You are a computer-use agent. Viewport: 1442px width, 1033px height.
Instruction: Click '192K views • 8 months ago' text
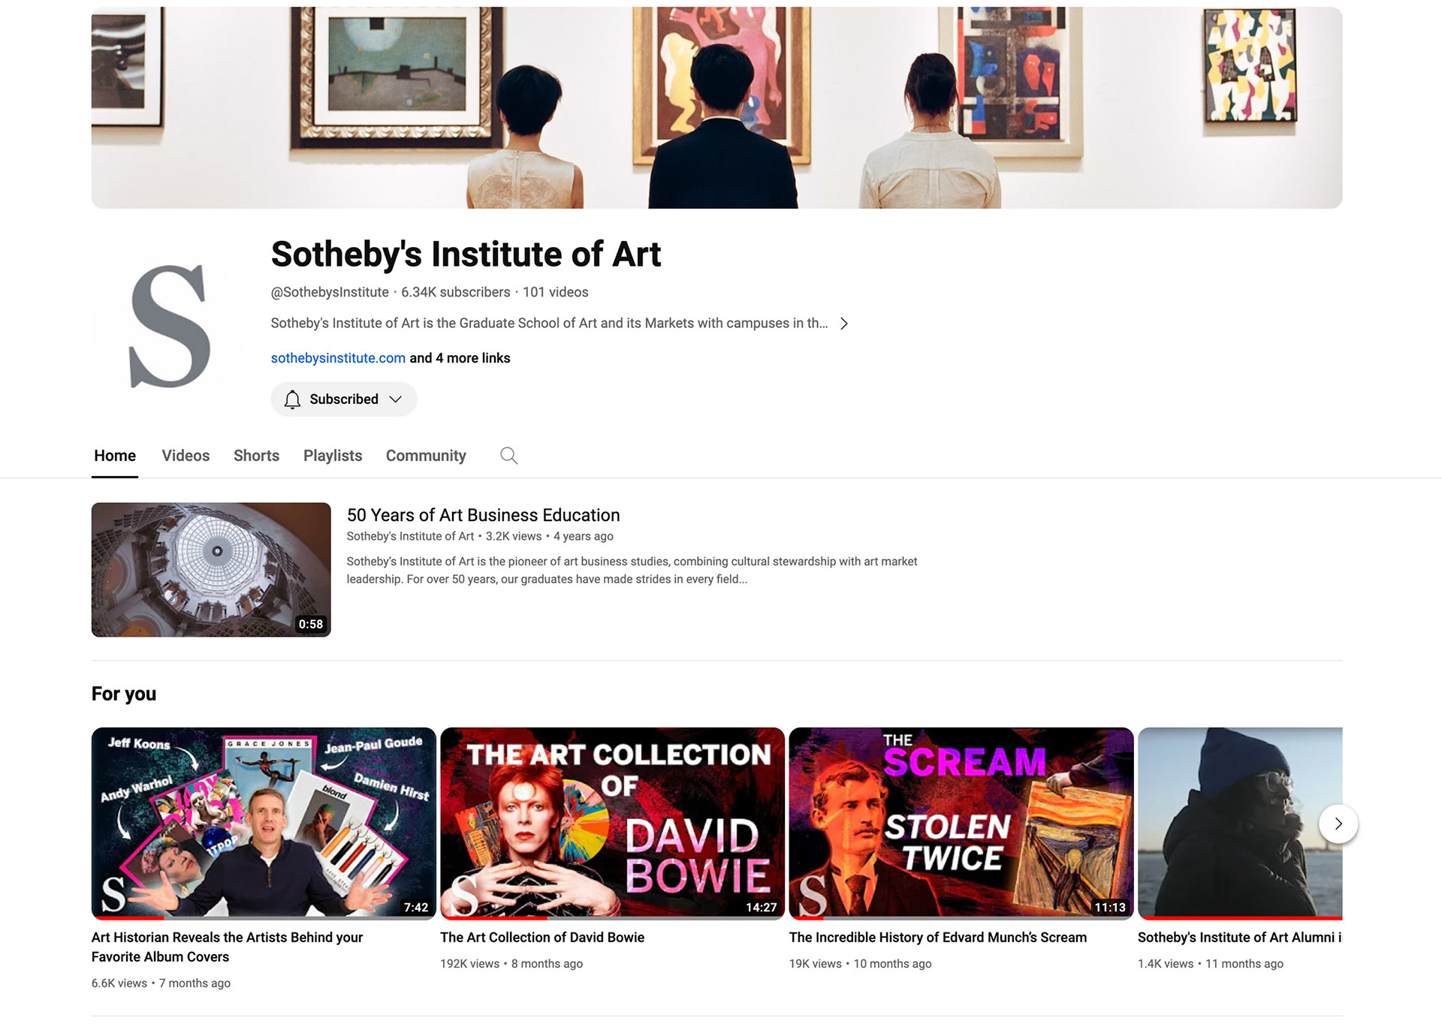(511, 964)
